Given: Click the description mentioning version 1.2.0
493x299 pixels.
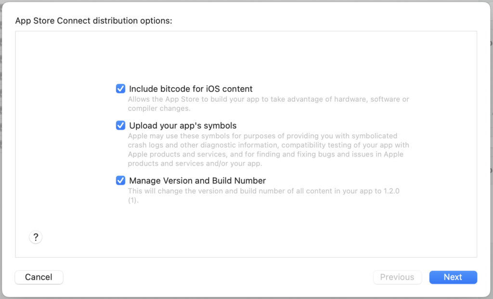Looking at the screenshot, I should (x=263, y=195).
